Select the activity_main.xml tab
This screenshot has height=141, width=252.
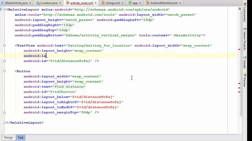pos(82,3)
